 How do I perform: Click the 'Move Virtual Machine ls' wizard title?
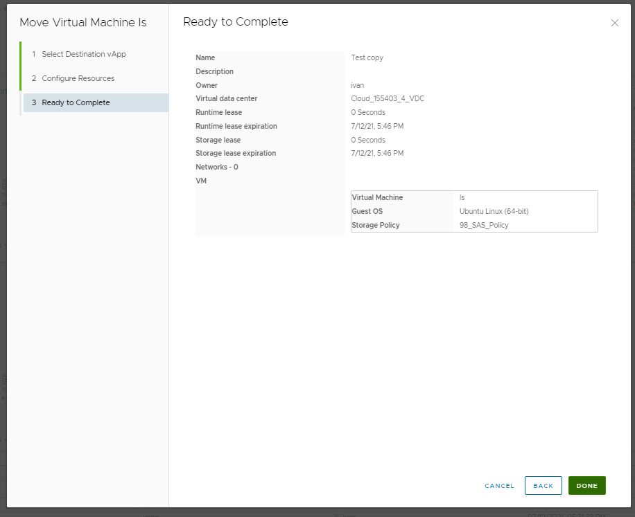(83, 22)
